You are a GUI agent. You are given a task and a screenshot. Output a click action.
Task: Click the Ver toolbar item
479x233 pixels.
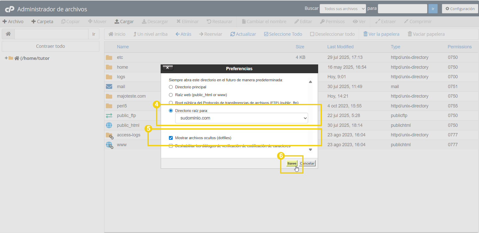point(359,22)
